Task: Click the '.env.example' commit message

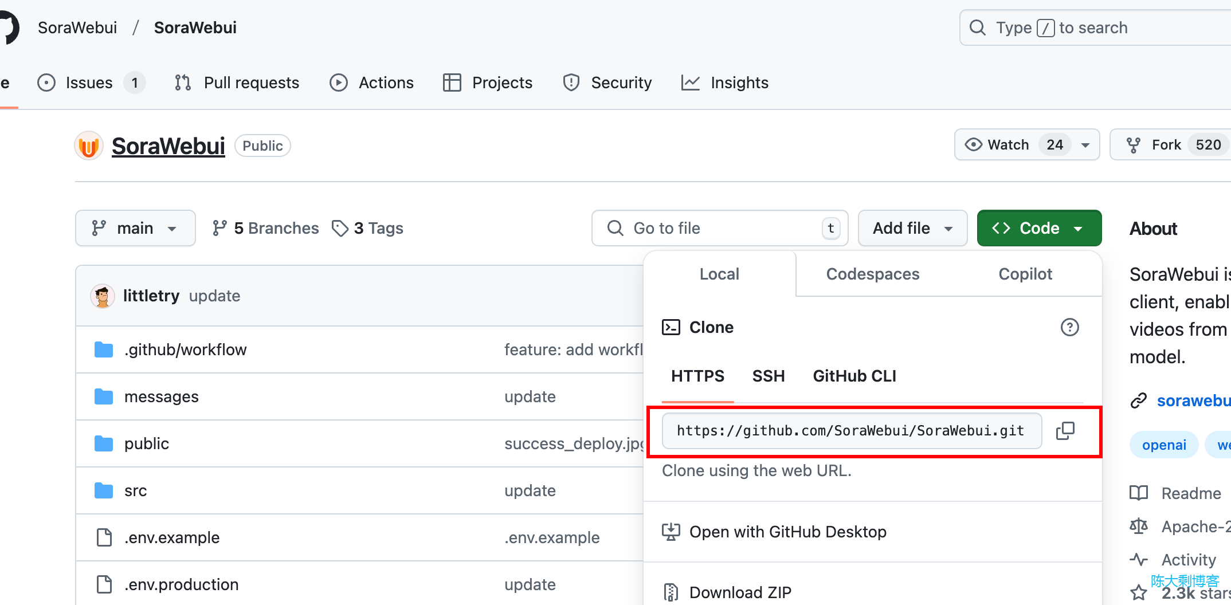Action: [x=552, y=537]
